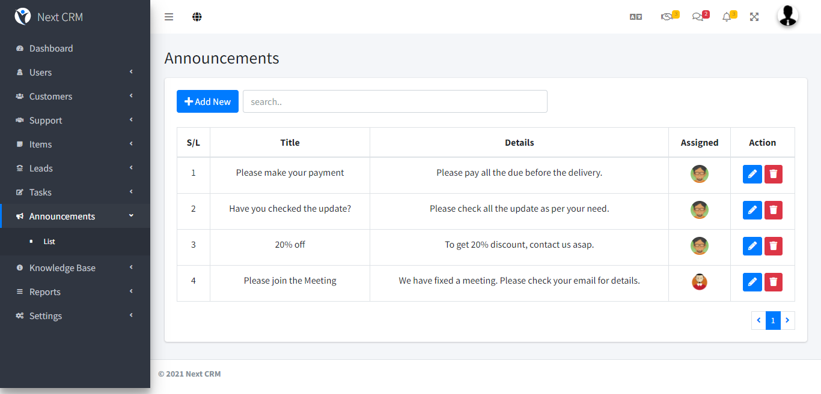This screenshot has width=821, height=394.
Task: Open the handshake notifications icon
Action: pyautogui.click(x=667, y=17)
